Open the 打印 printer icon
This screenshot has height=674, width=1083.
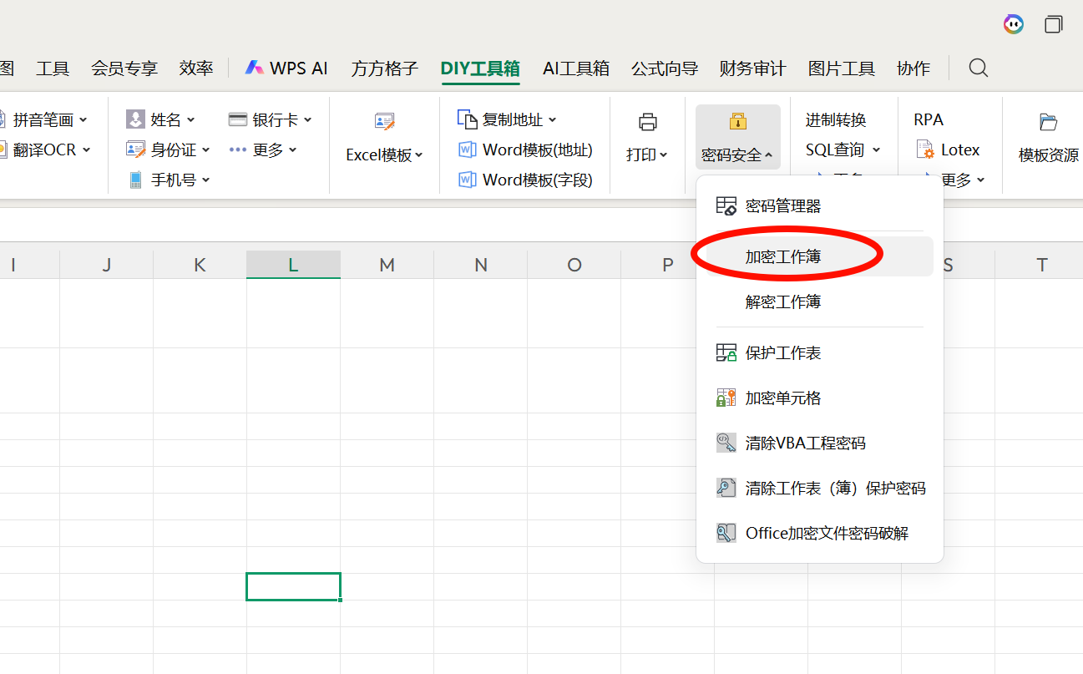(x=648, y=122)
